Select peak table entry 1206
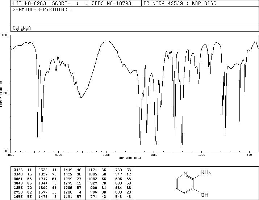The image size is (259, 200). pos(68,192)
